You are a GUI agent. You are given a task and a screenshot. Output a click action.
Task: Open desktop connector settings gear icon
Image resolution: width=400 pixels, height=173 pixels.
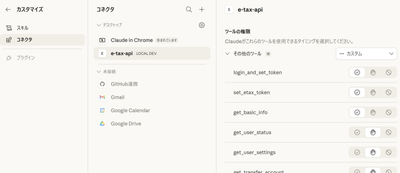tap(202, 25)
